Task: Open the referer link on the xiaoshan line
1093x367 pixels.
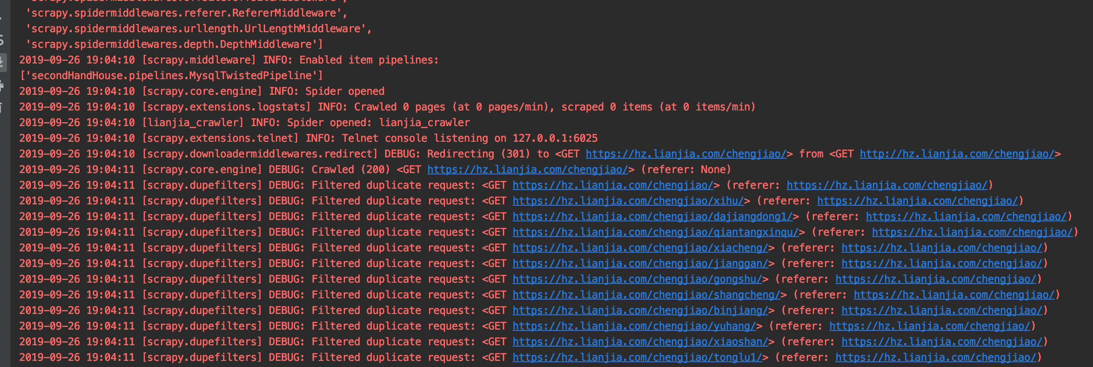Action: click(942, 342)
